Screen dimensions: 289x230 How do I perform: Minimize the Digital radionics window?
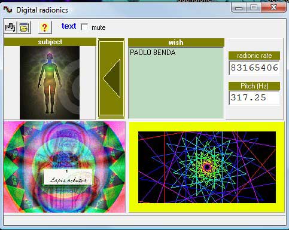pyautogui.click(x=239, y=8)
